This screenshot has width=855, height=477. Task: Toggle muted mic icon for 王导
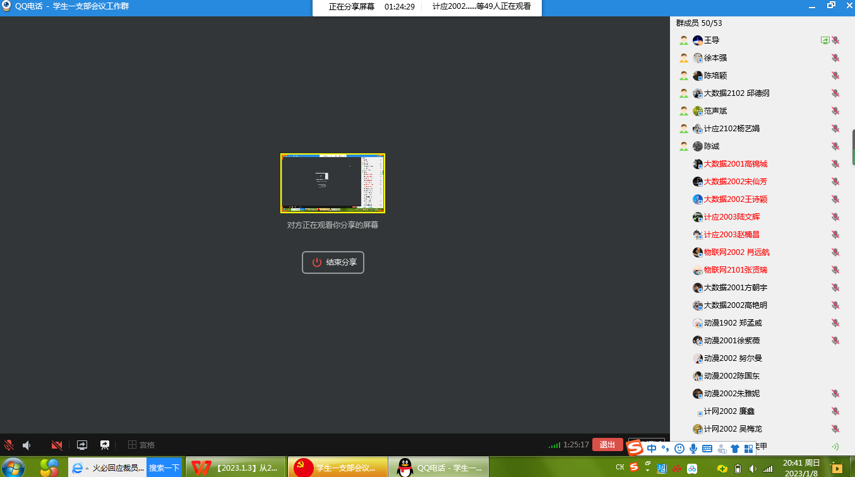coord(835,40)
